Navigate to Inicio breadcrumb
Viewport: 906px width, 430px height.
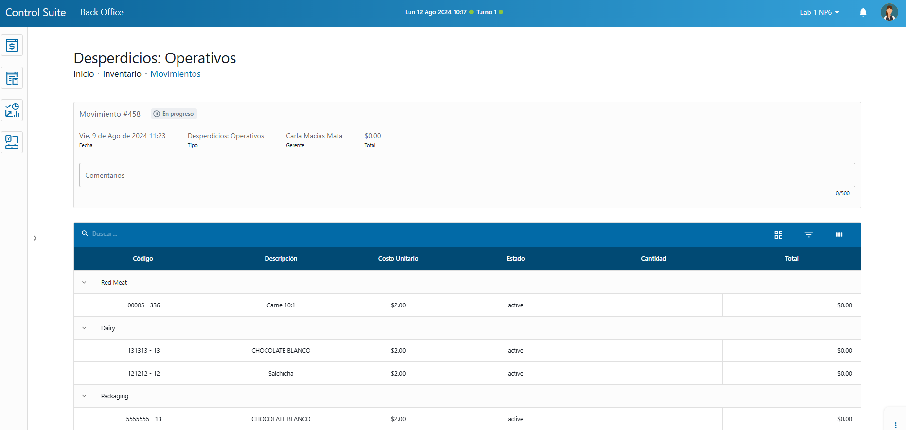coord(84,74)
